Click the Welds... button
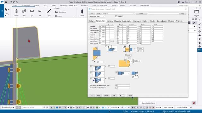The height and width of the screenshot is (113, 202). [x=120, y=16]
